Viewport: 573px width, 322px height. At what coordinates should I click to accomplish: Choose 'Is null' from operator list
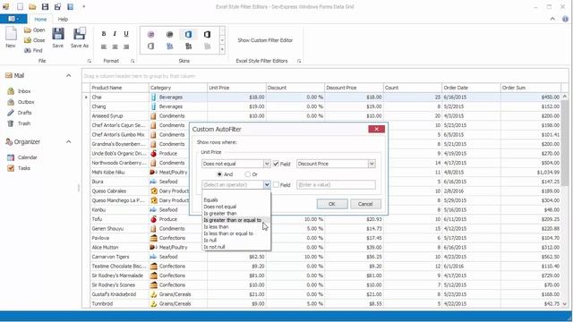210,241
